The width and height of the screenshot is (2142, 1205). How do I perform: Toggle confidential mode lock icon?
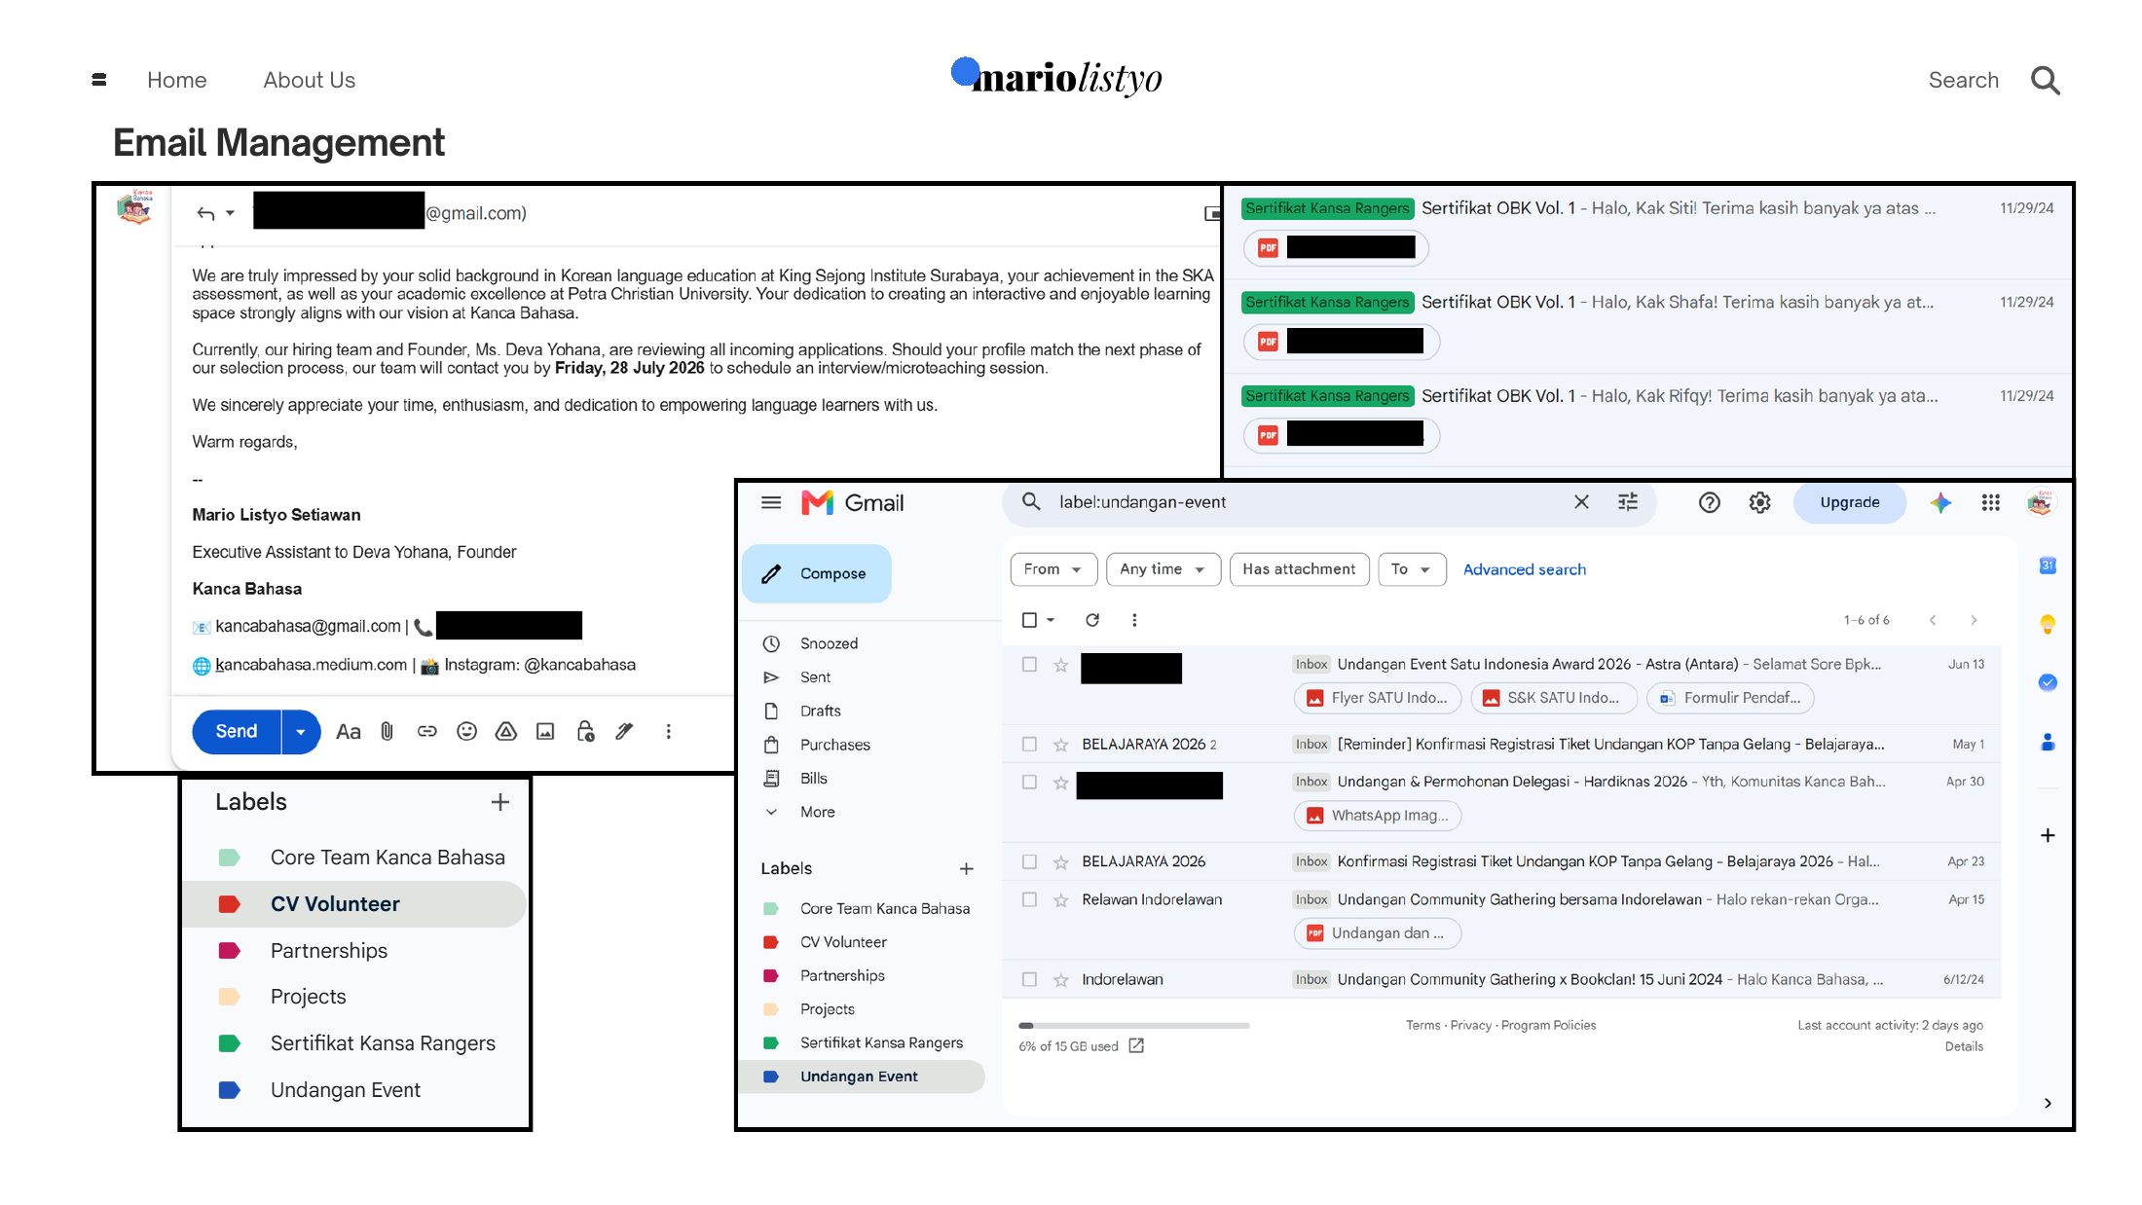[585, 732]
